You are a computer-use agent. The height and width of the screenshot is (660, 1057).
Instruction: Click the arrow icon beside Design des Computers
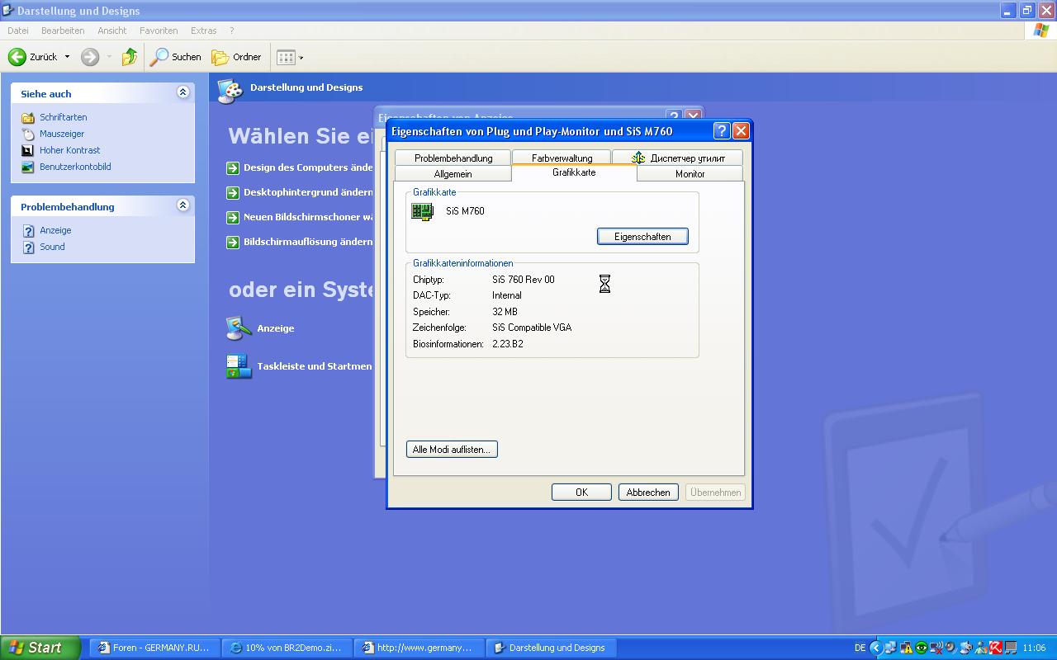233,167
